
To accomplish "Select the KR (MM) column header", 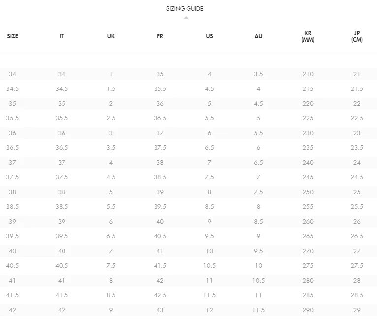I will tap(308, 36).
